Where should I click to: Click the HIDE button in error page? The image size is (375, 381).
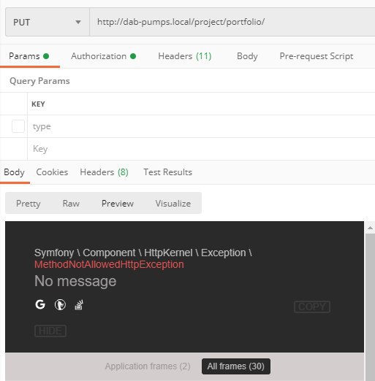point(50,331)
